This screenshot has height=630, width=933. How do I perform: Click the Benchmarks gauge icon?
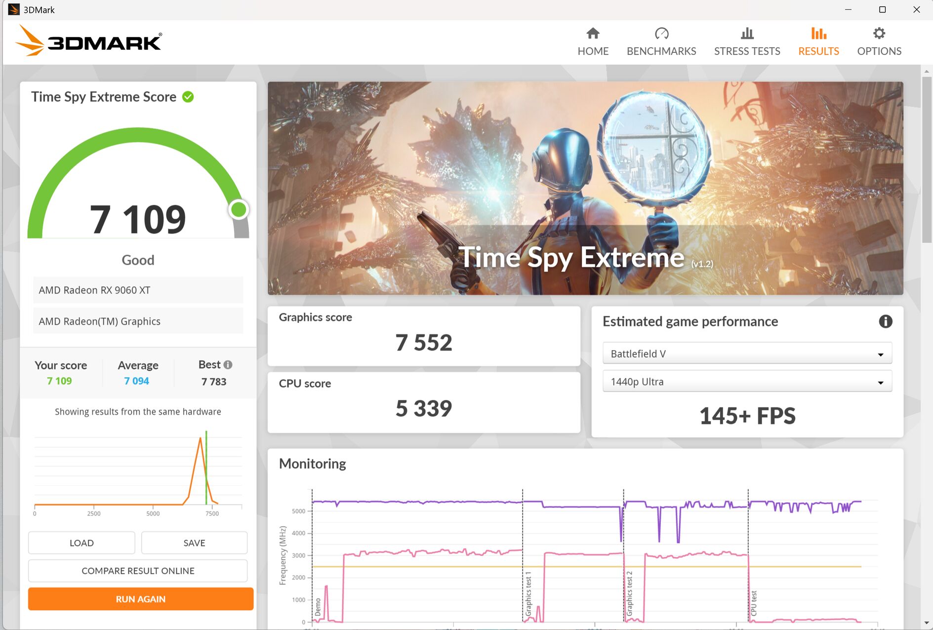pyautogui.click(x=661, y=33)
